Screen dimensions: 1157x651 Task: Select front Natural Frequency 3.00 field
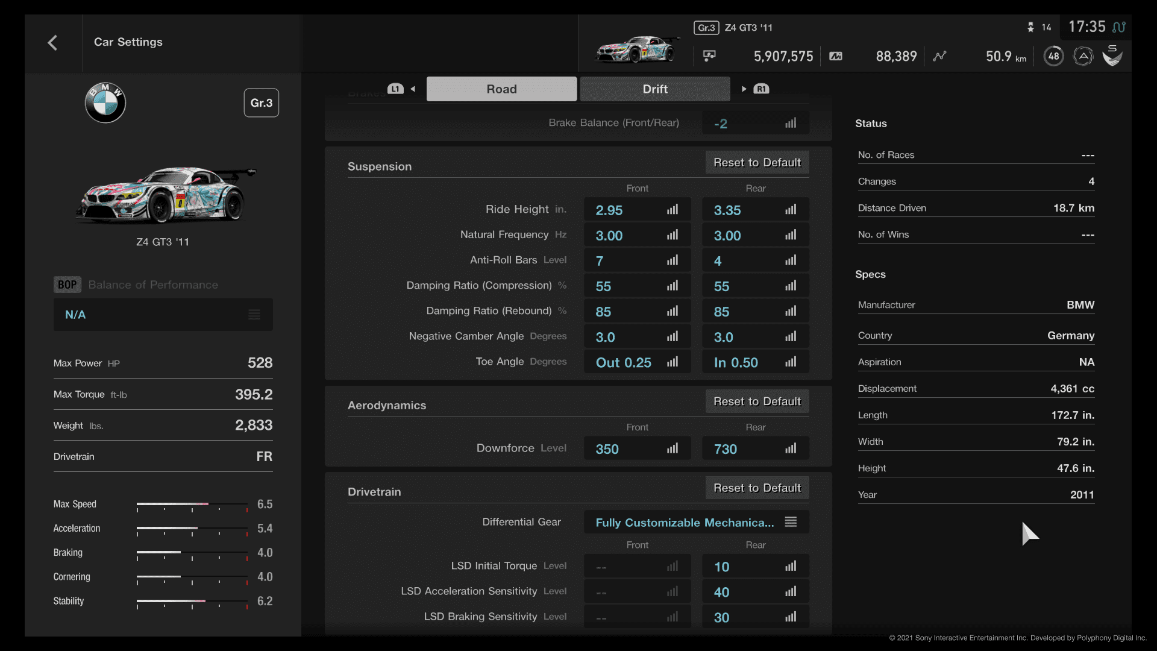(x=638, y=235)
